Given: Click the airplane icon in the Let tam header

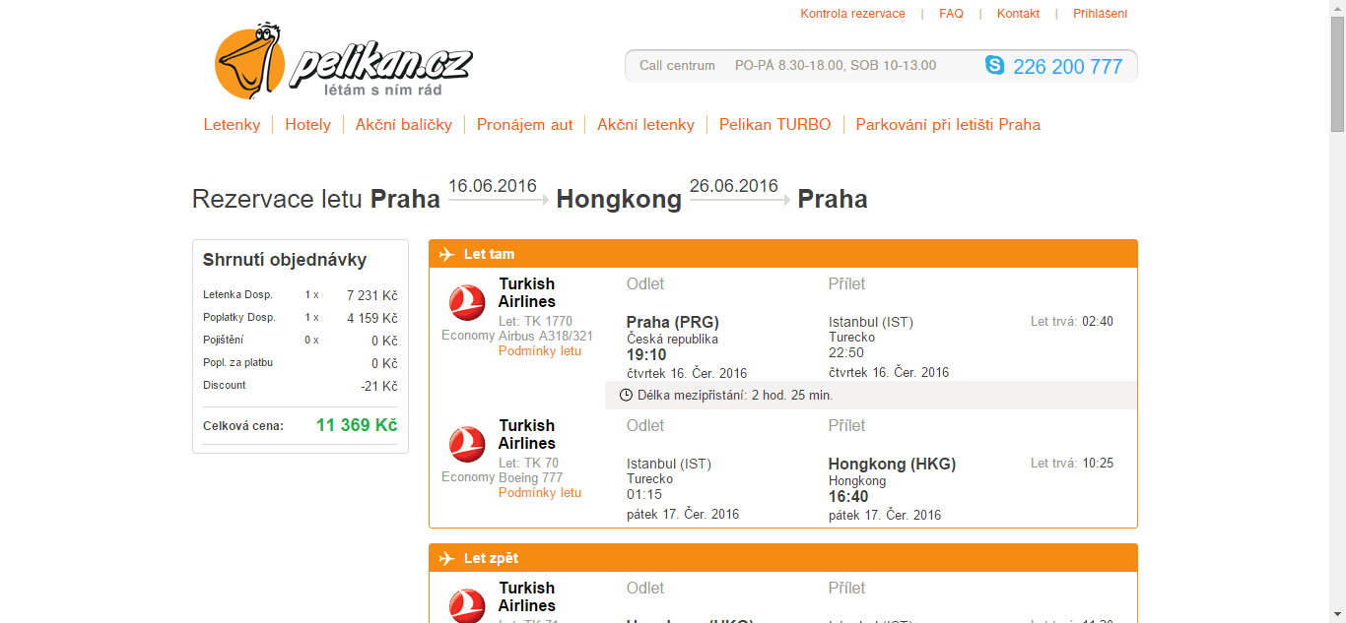Looking at the screenshot, I should (x=445, y=253).
